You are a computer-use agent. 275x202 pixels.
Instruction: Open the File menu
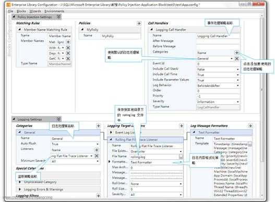tap(10, 11)
